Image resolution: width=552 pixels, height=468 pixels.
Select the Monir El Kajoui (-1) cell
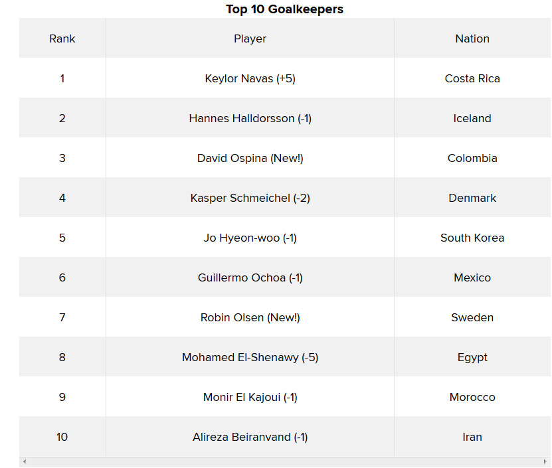click(250, 396)
